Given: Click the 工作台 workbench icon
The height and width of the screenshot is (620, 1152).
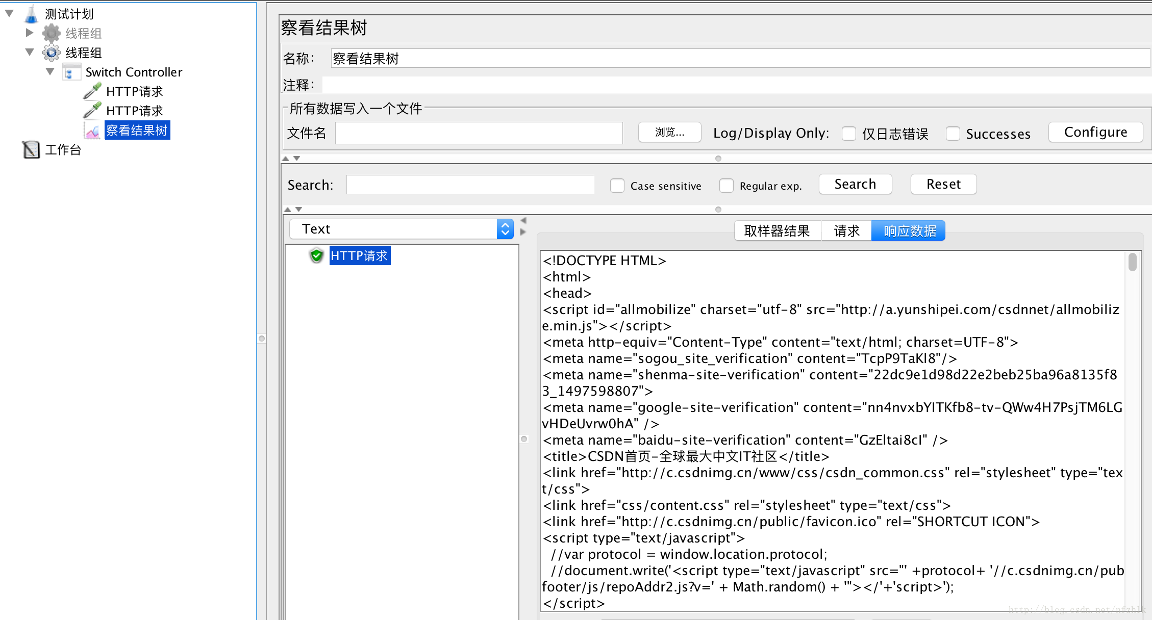Looking at the screenshot, I should coord(31,149).
